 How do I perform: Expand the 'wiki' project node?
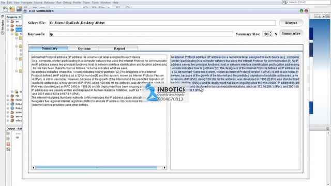8,120
